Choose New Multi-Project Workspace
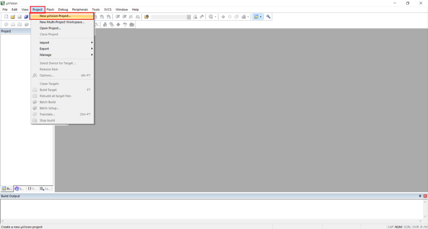 (x=63, y=22)
